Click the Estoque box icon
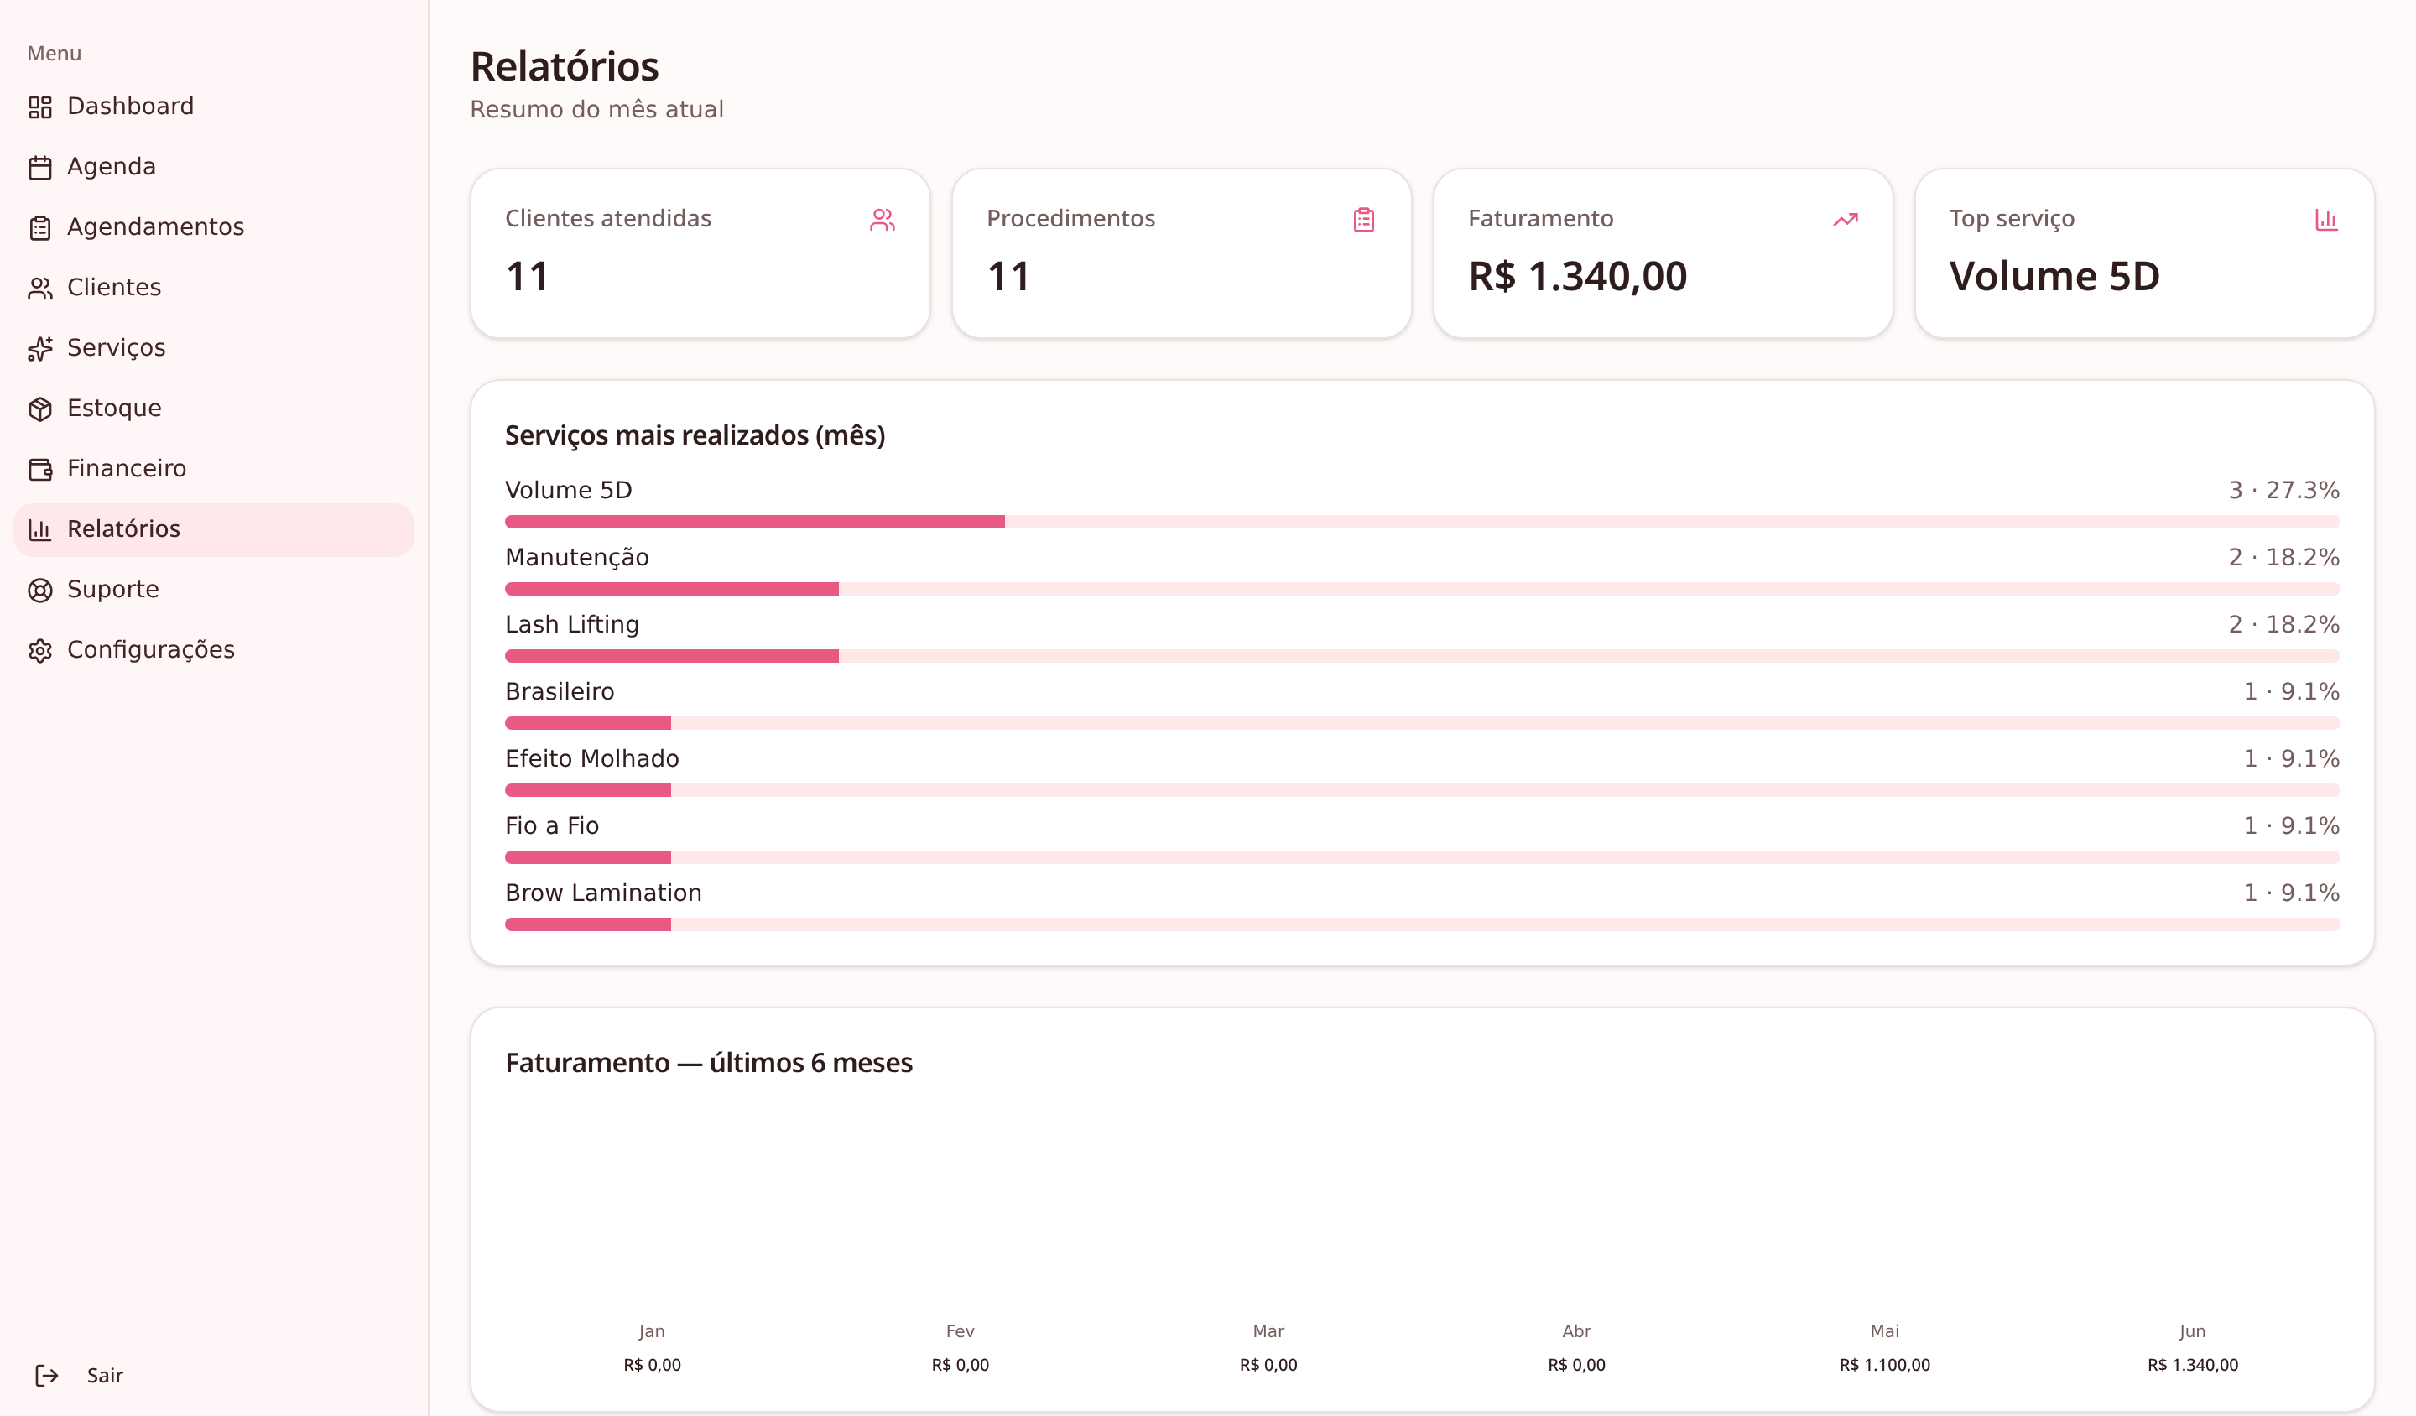The width and height of the screenshot is (2416, 1416). [x=40, y=409]
